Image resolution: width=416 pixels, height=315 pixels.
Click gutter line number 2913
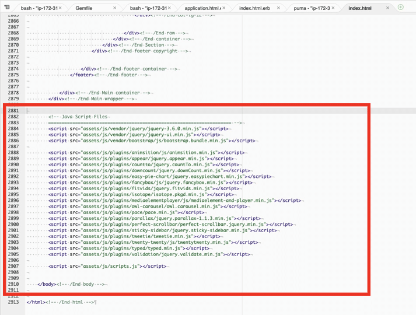[x=13, y=302]
